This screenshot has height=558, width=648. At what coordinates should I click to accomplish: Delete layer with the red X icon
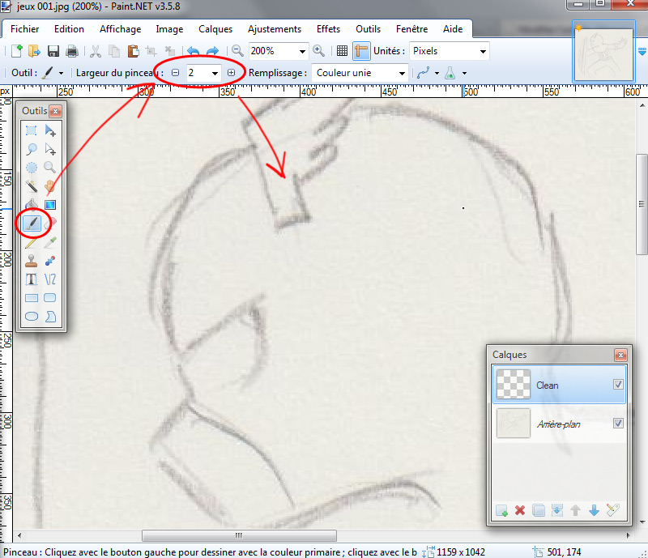pyautogui.click(x=520, y=510)
